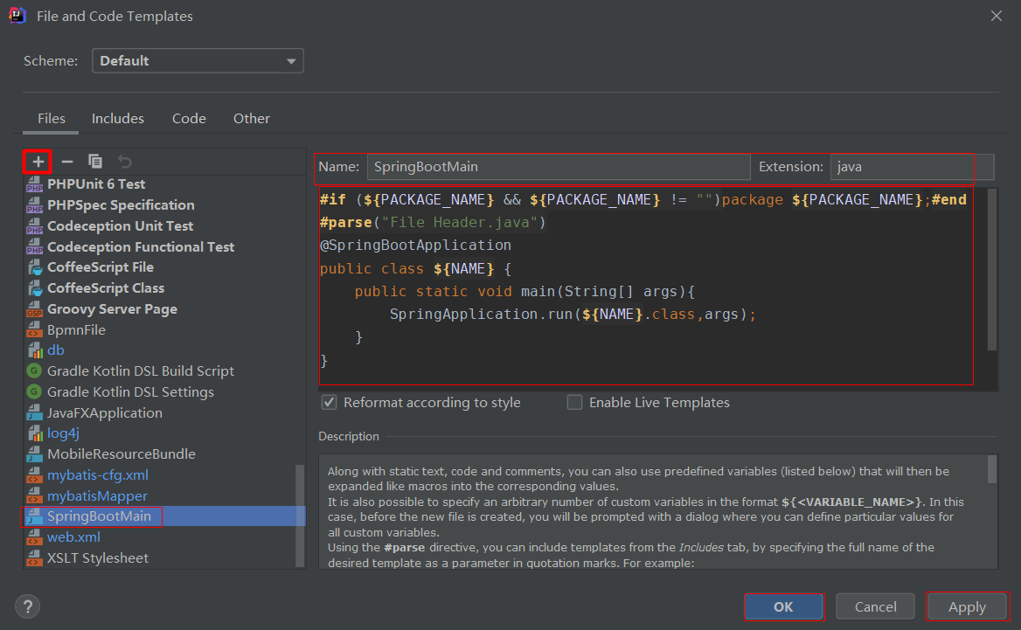
Task: Switch to the Code tab
Action: [189, 119]
